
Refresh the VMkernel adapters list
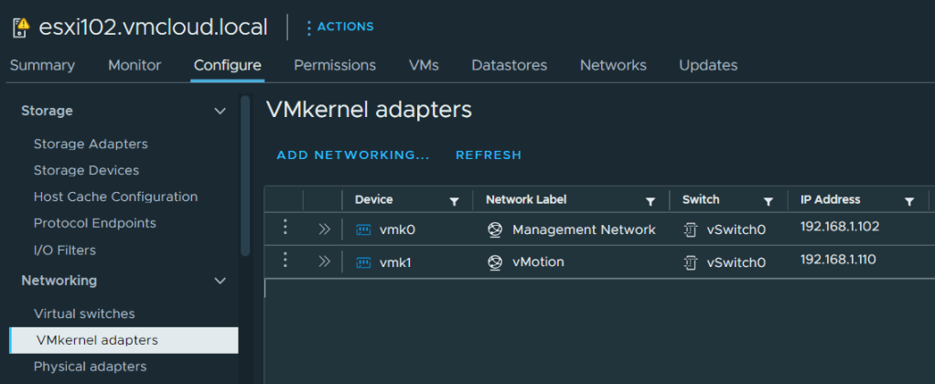coord(489,155)
